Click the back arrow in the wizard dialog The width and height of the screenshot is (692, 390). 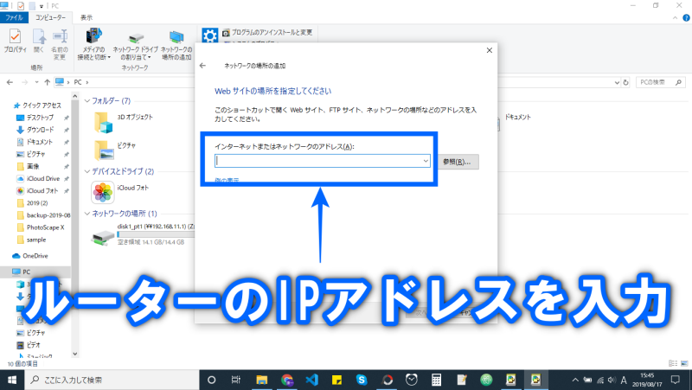pos(202,66)
